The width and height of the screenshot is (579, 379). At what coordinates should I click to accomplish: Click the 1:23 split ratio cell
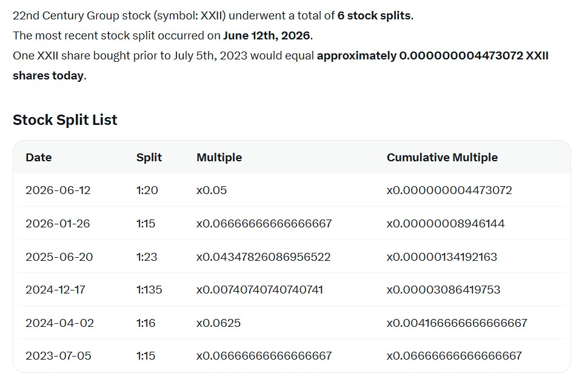click(x=147, y=257)
